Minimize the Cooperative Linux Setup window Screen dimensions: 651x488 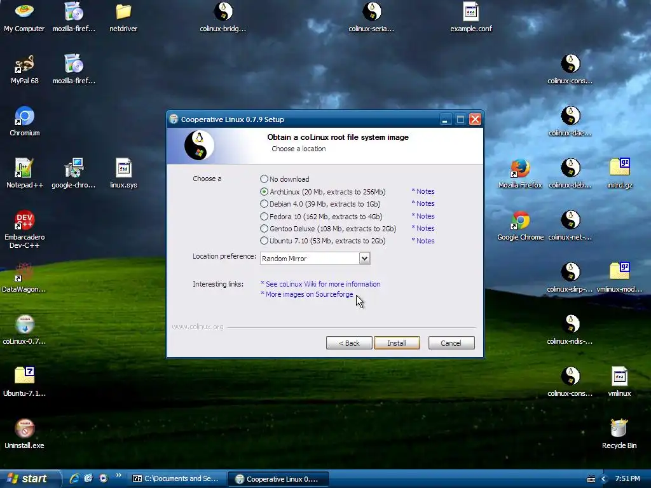click(444, 119)
